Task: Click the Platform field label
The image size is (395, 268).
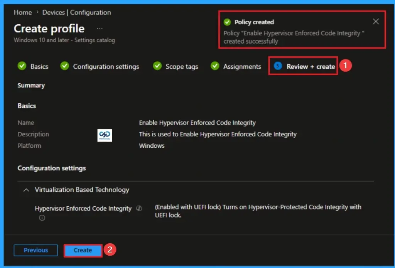Action: [29, 146]
